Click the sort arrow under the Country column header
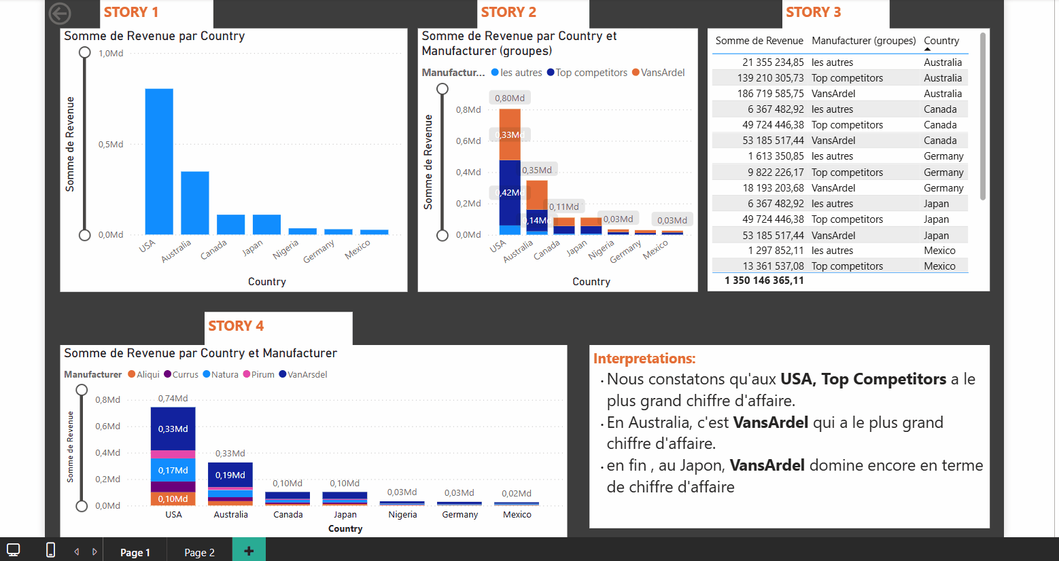 pyautogui.click(x=928, y=49)
